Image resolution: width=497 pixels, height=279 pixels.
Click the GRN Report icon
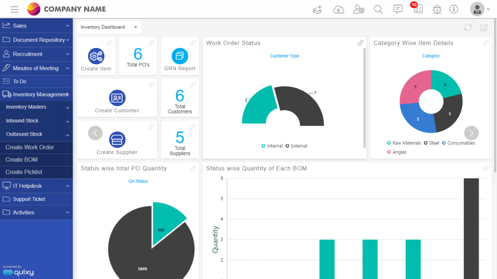(x=180, y=56)
